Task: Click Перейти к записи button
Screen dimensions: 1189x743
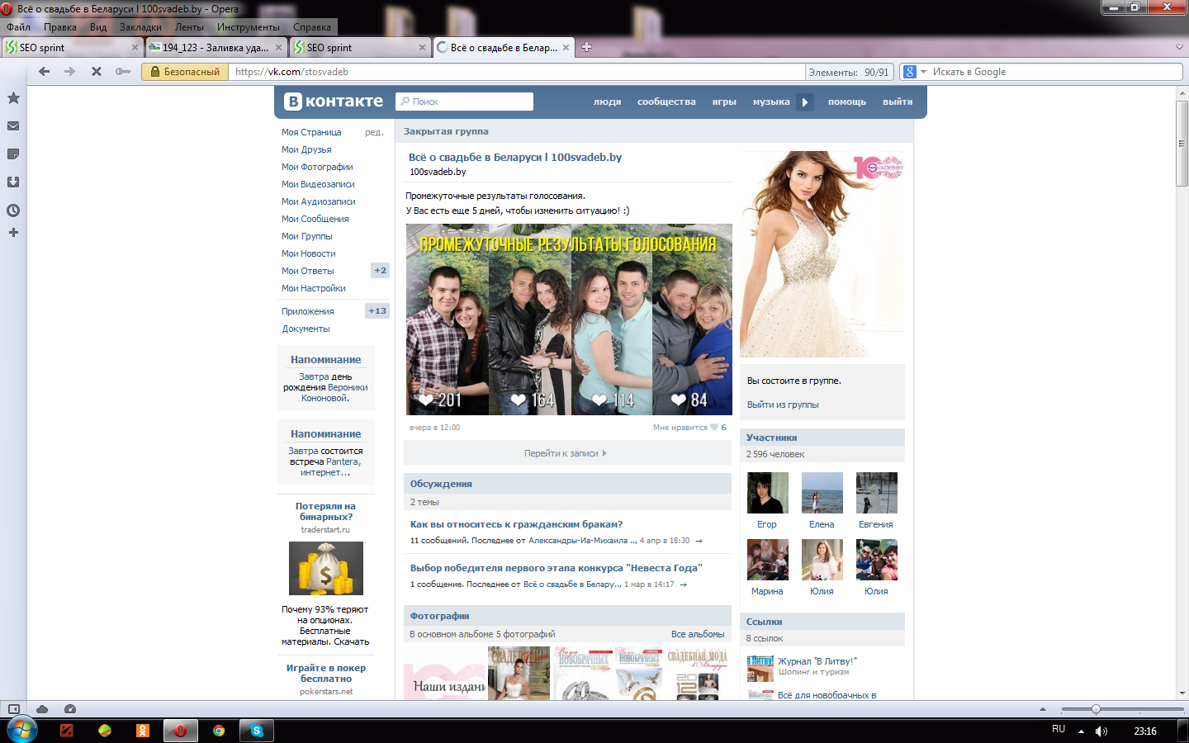Action: click(567, 453)
